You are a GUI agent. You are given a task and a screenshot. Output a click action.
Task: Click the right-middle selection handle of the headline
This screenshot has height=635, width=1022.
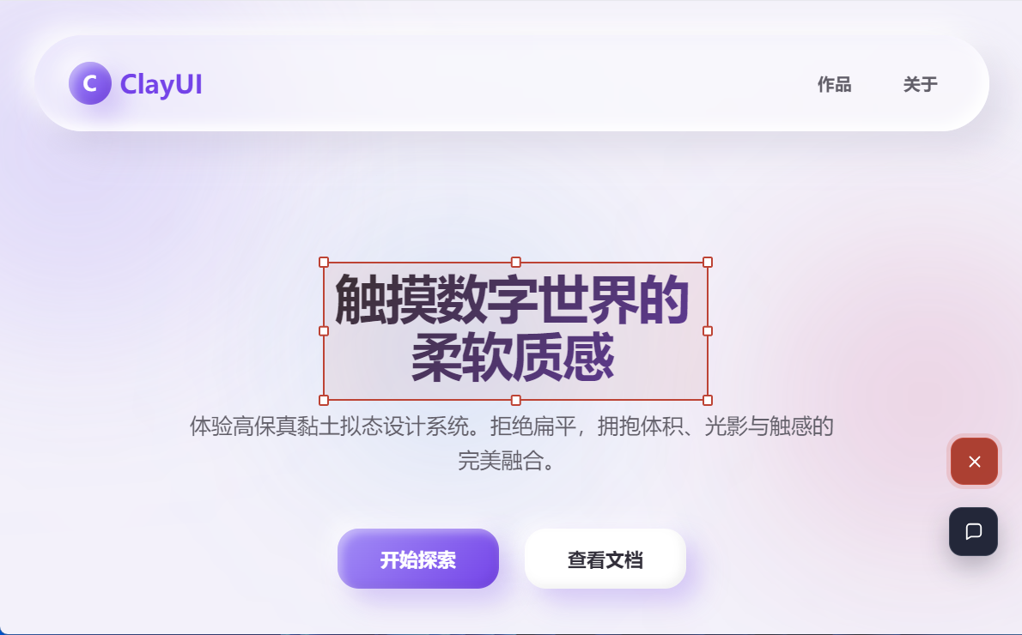(708, 331)
